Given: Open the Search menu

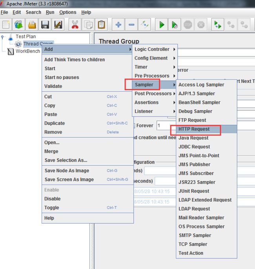Looking at the screenshot, I should (x=33, y=13).
